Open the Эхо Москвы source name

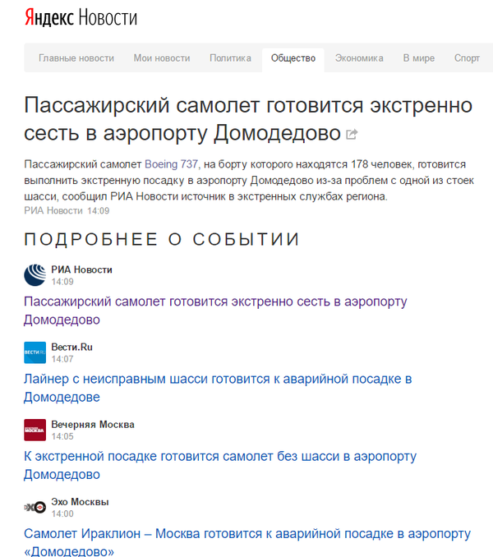click(80, 502)
